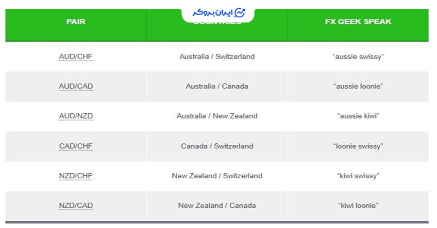Select the New Zealand / Switzerland cell
437x228 pixels.
pyautogui.click(x=217, y=176)
